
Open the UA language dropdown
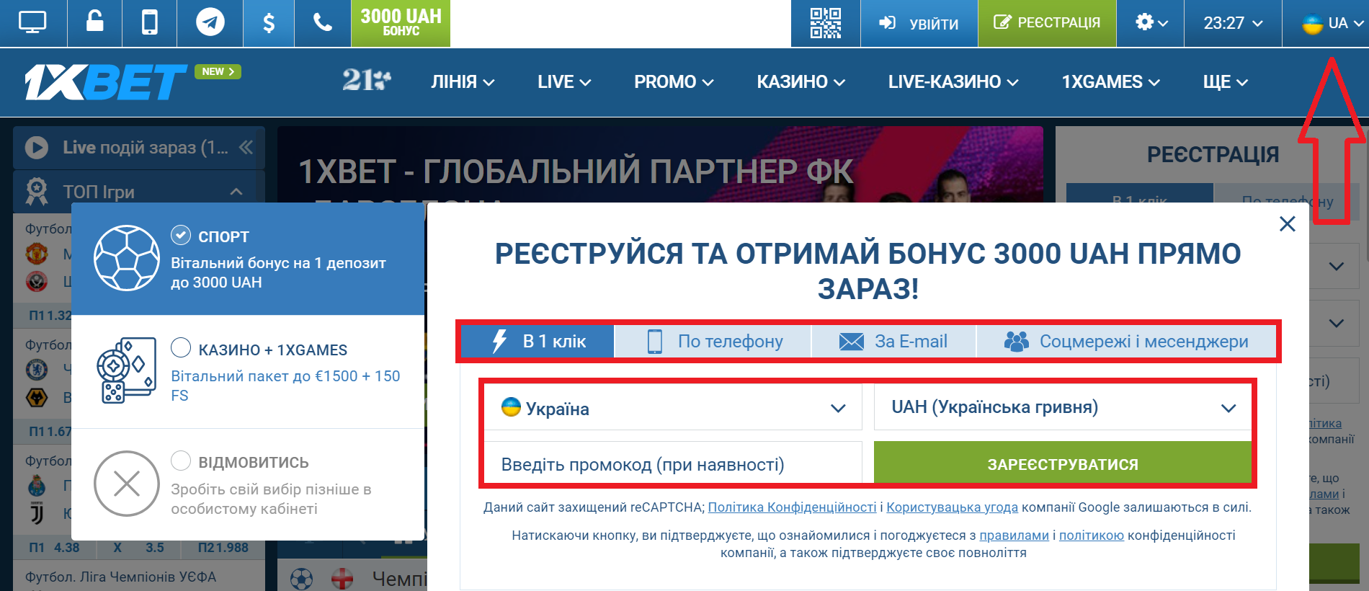coord(1332,23)
